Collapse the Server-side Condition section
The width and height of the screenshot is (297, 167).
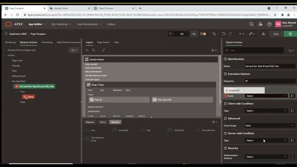[x=225, y=134]
